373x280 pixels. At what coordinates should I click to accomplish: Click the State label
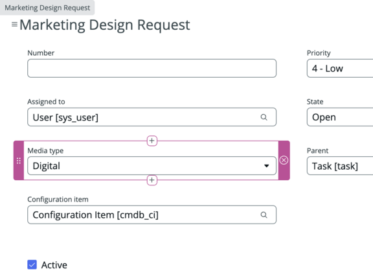[315, 102]
